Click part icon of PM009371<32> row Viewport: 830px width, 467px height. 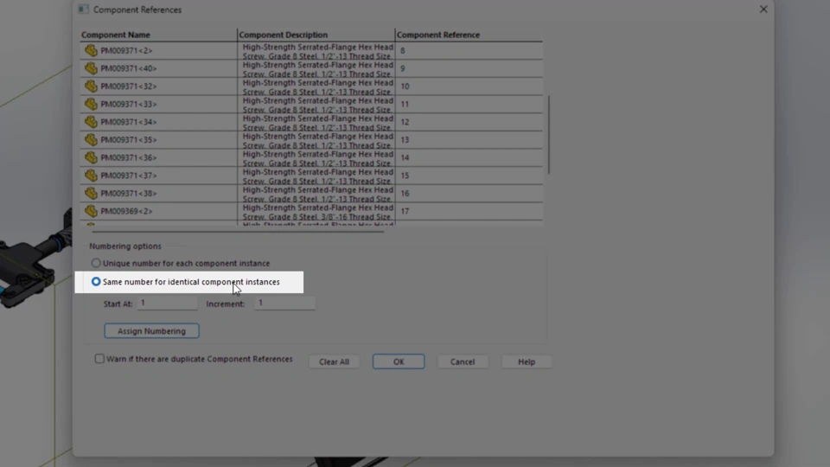[91, 86]
